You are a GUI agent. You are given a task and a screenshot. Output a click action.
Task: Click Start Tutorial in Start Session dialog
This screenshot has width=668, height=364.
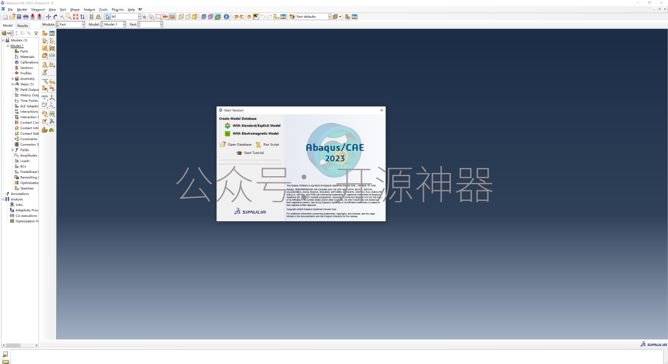[250, 153]
